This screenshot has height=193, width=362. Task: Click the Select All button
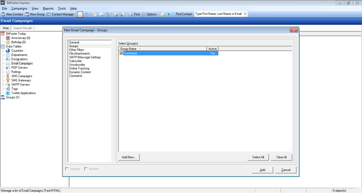point(258,157)
